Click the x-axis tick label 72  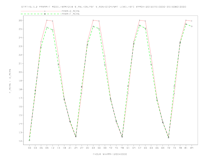pyautogui.click(x=168, y=148)
